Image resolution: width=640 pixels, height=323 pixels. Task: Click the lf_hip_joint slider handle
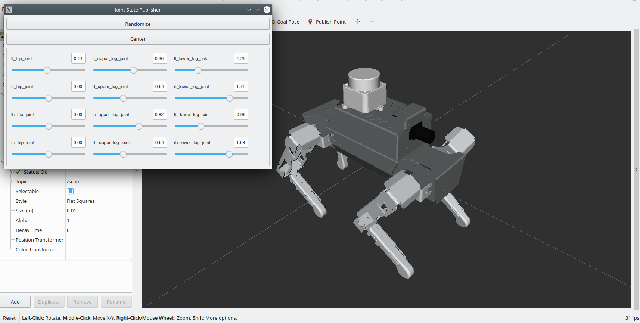47,70
